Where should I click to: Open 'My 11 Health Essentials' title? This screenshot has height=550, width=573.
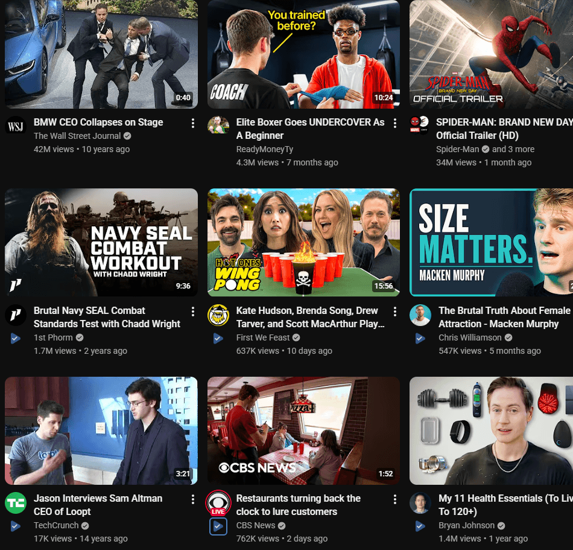point(506,505)
